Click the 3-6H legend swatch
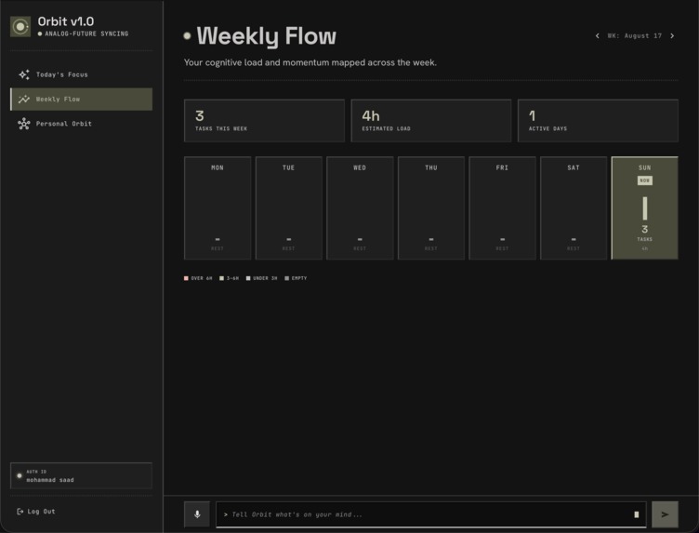Image resolution: width=699 pixels, height=533 pixels. pyautogui.click(x=221, y=278)
